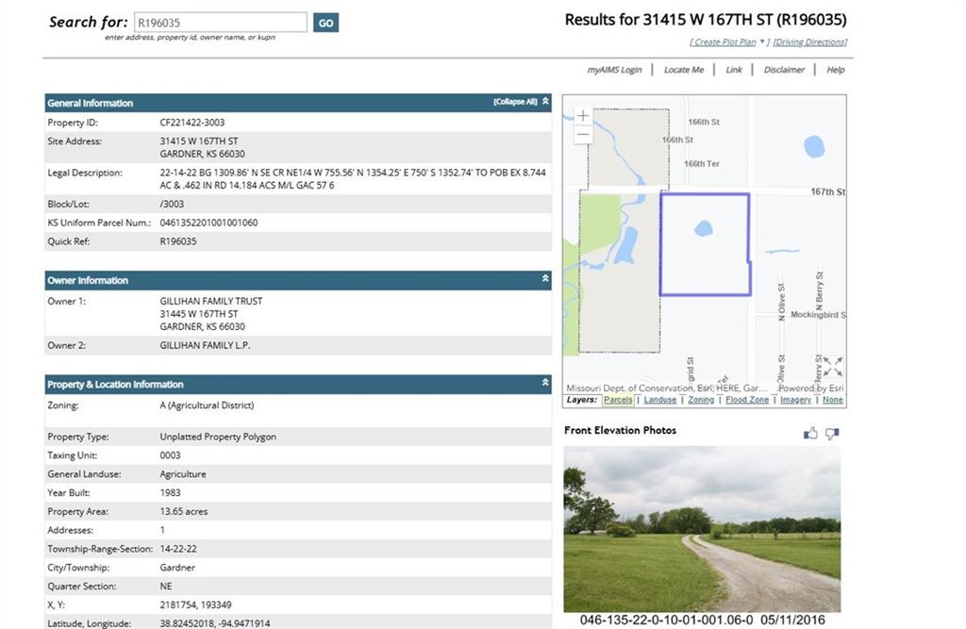Enable the Flood Zone layer
This screenshot has height=629, width=966.
point(746,400)
